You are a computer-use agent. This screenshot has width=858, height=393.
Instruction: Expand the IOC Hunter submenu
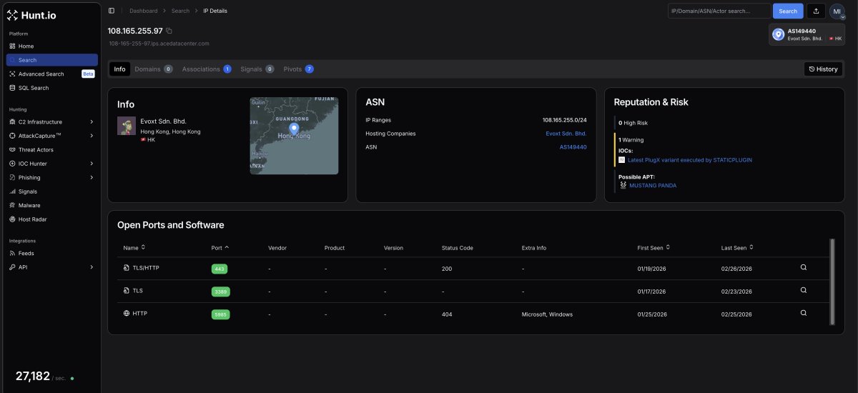click(92, 164)
